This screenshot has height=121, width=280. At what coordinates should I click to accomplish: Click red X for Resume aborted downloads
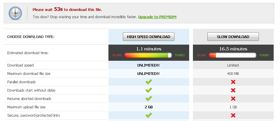(233, 99)
